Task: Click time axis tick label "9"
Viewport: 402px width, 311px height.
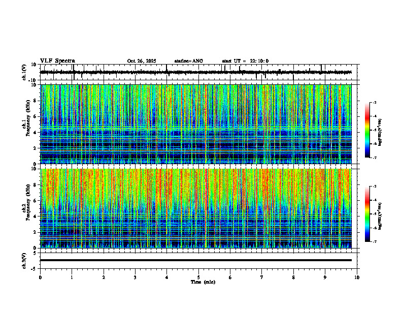Action: [325, 277]
